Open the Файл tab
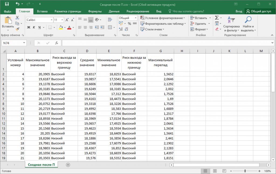This screenshot has width=276, height=174. click(8, 11)
